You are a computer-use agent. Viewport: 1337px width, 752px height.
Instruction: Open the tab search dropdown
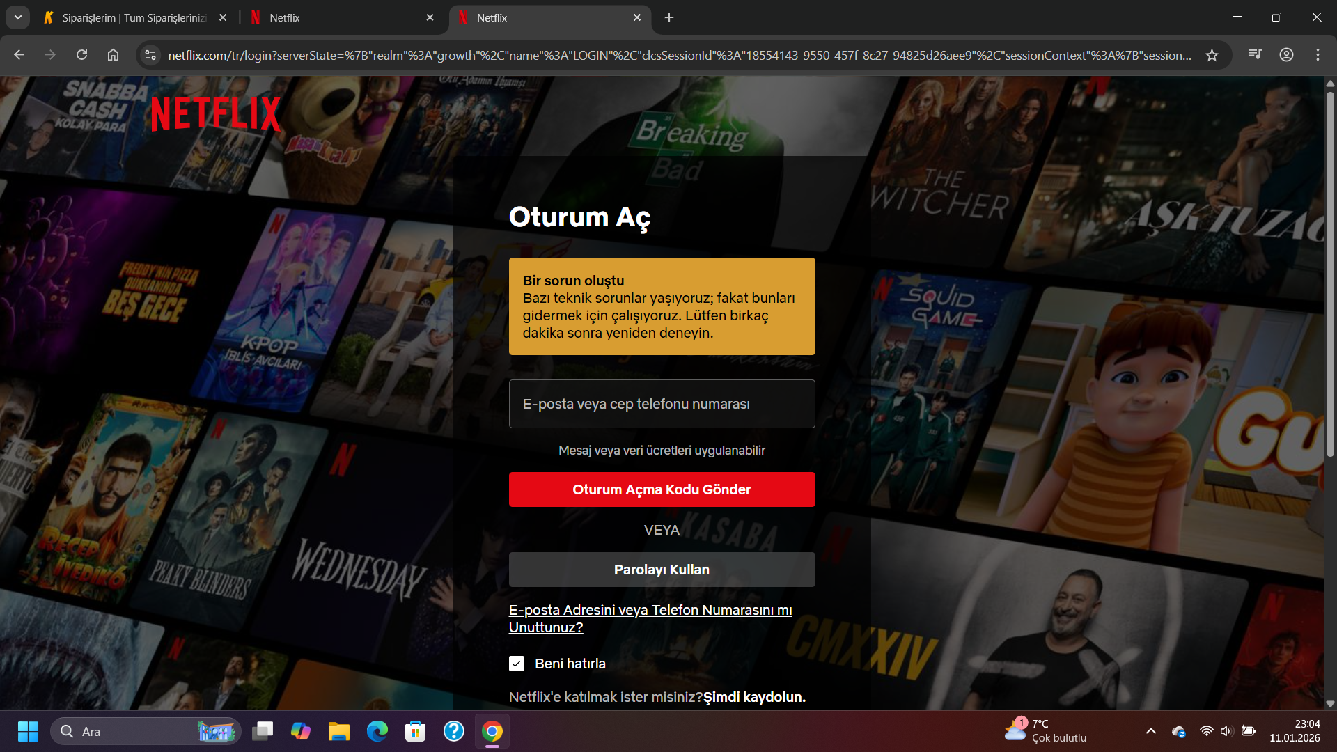pos(17,17)
